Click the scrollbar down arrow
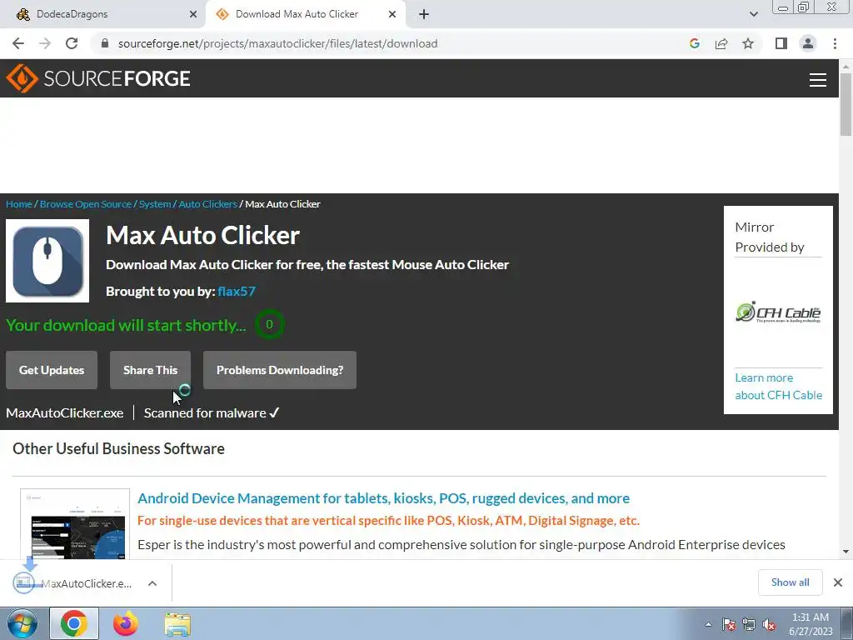Image resolution: width=853 pixels, height=640 pixels. point(846,552)
